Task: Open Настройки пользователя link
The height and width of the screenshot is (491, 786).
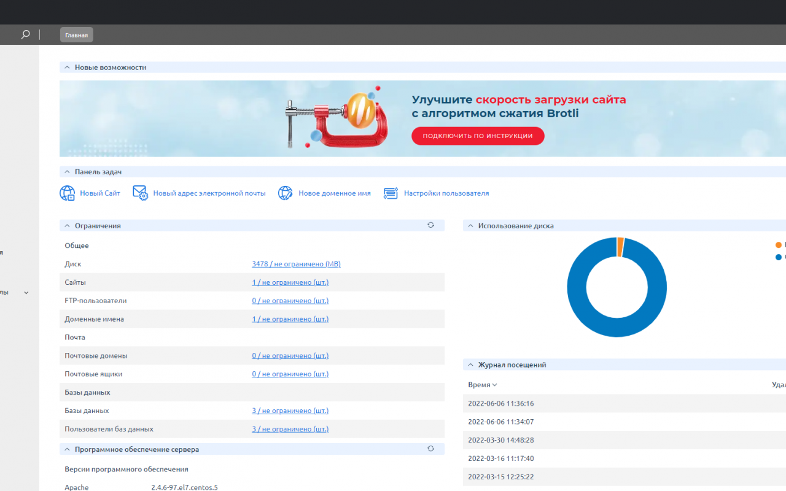Action: click(446, 193)
